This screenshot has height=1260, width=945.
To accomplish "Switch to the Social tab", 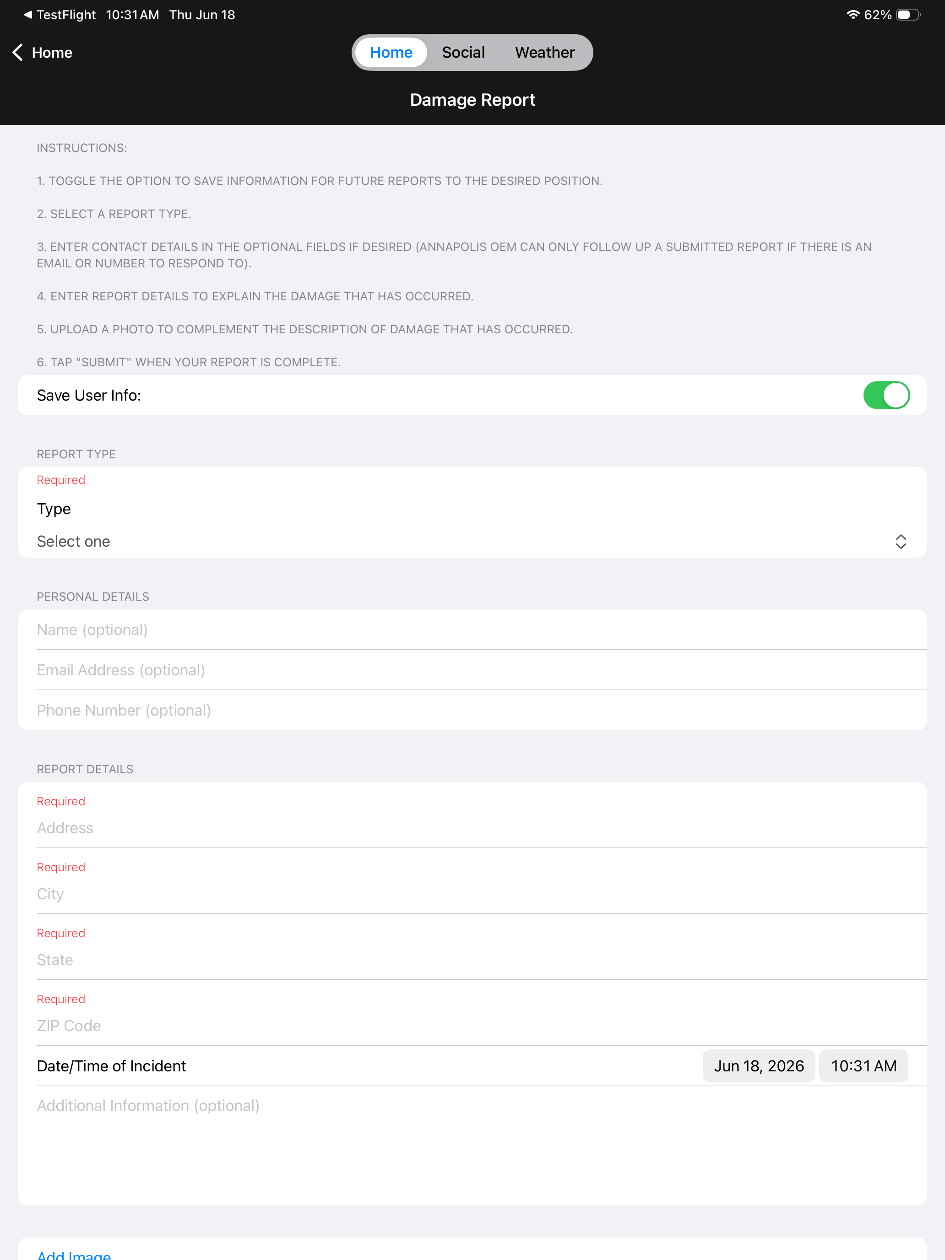I will coord(463,52).
